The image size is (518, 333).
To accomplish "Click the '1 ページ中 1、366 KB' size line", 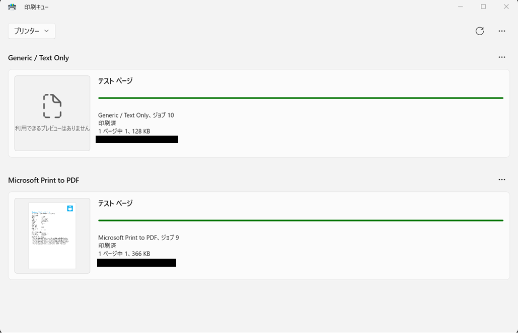I will (x=124, y=254).
